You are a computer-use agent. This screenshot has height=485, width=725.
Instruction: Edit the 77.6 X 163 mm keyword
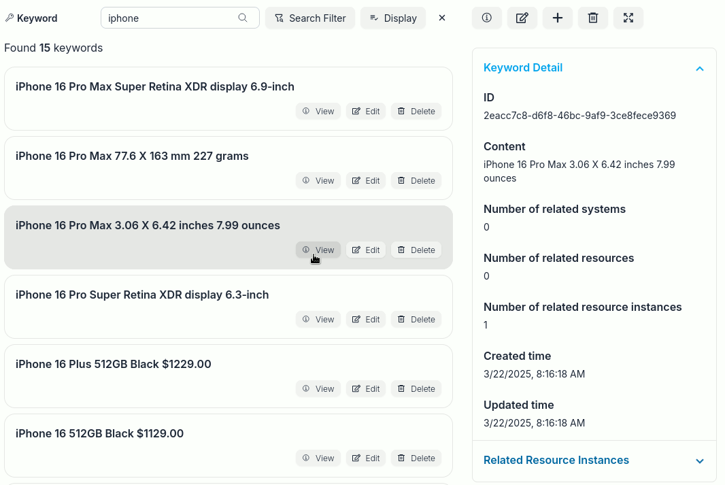pos(366,181)
